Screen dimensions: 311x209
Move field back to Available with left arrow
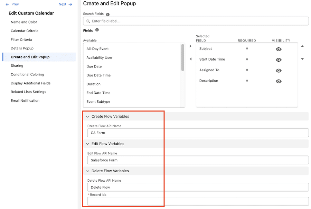click(x=190, y=59)
